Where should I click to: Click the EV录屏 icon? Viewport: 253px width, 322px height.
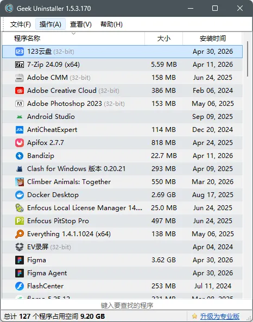tap(20, 247)
